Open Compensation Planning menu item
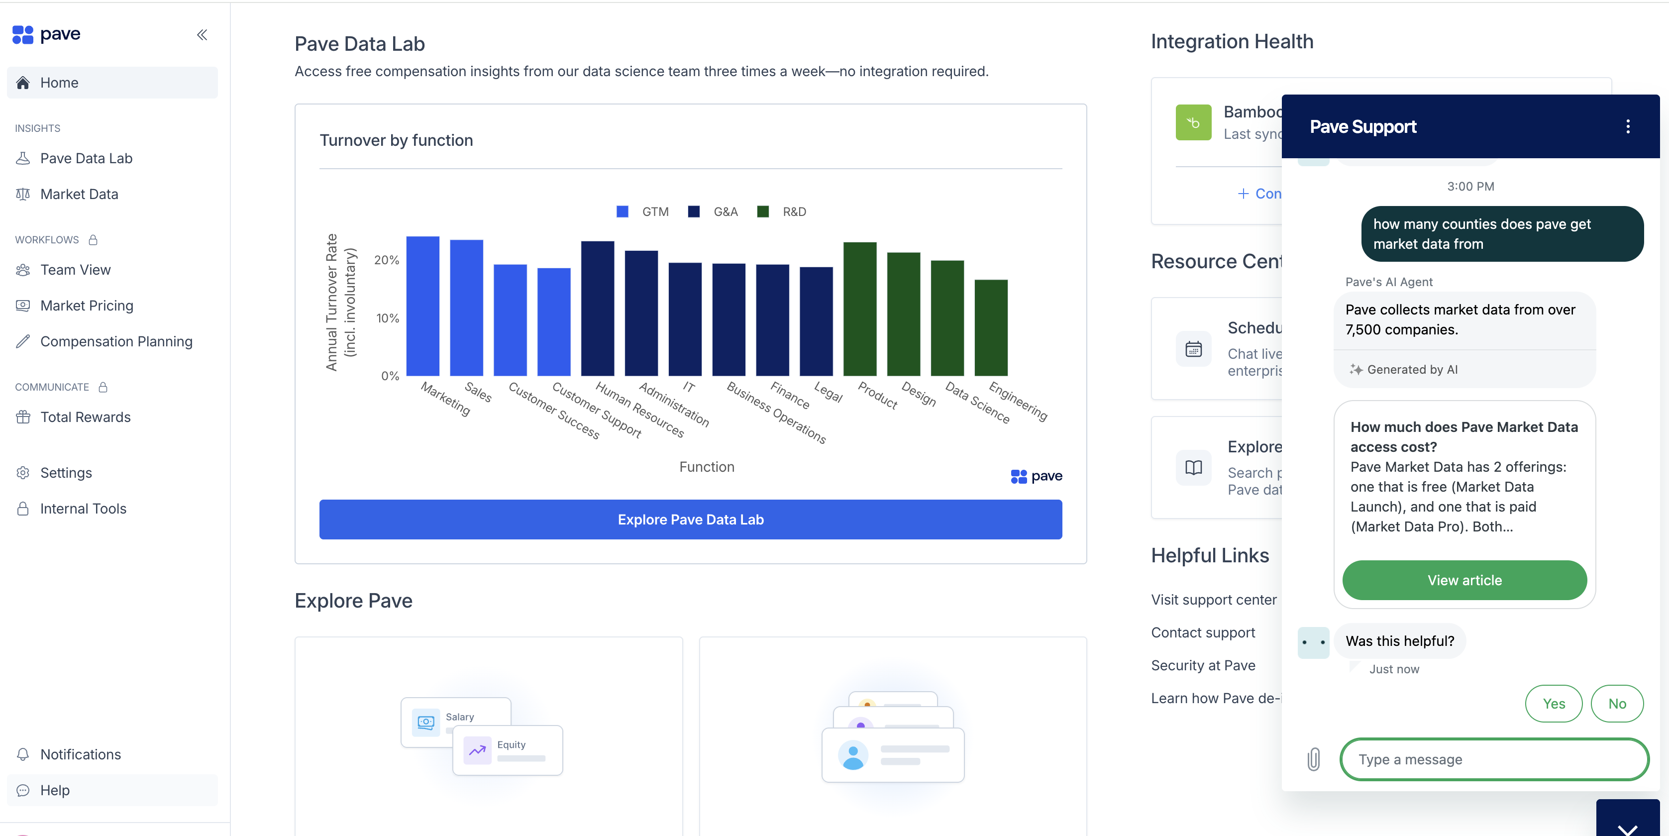This screenshot has width=1669, height=836. [112, 341]
